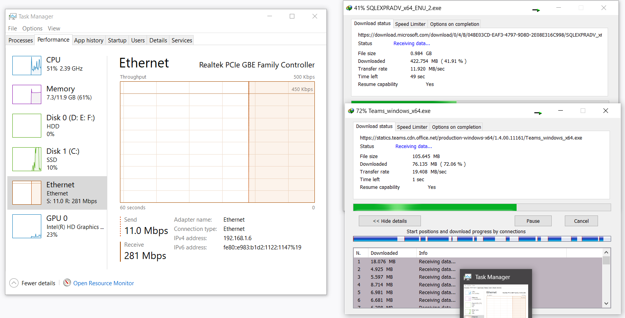Click the << Hide details button
This screenshot has height=318, width=625.
(x=390, y=221)
